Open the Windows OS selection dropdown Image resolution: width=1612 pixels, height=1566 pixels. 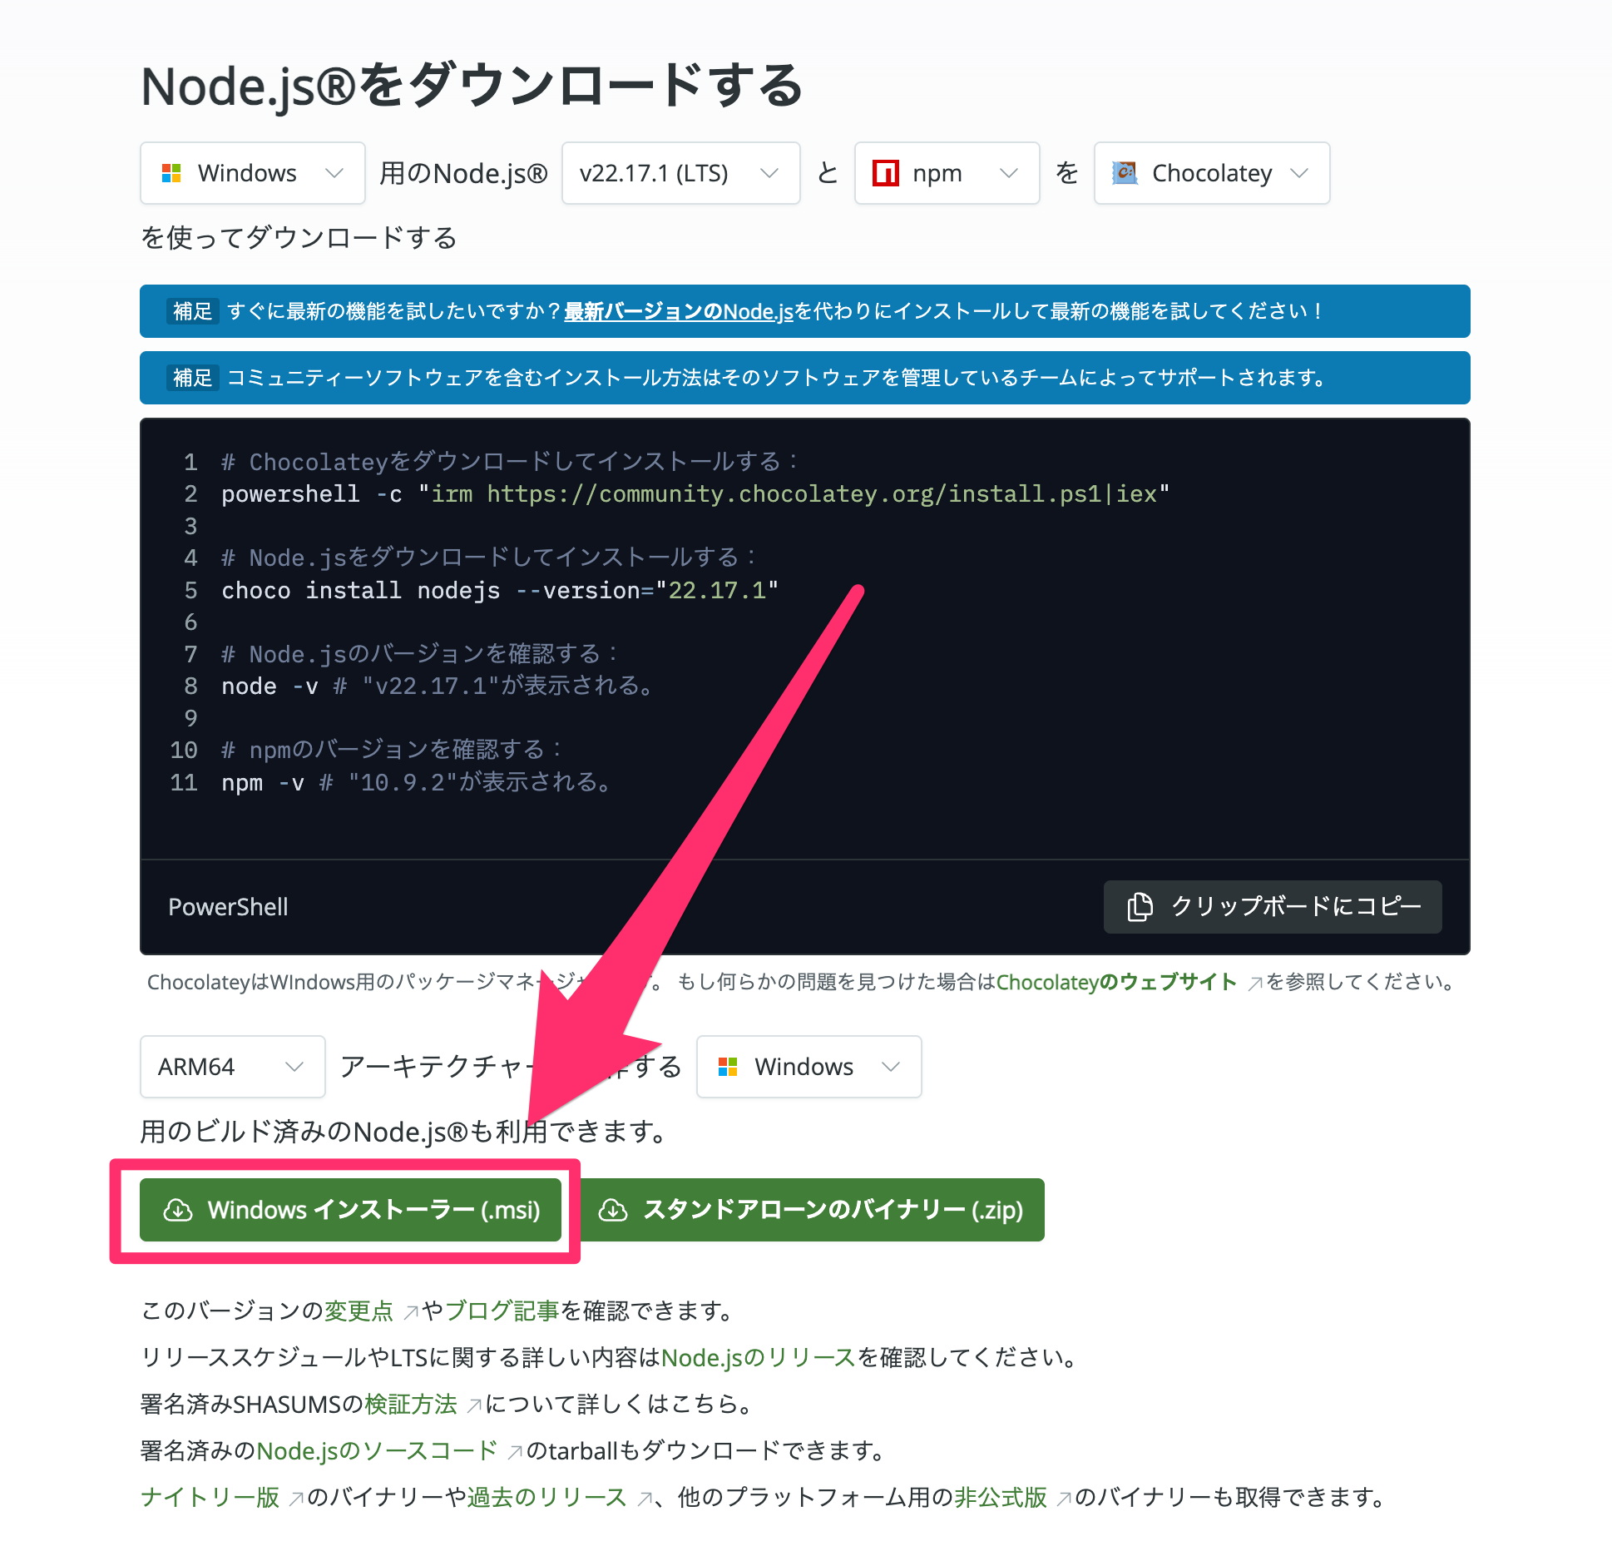[252, 173]
